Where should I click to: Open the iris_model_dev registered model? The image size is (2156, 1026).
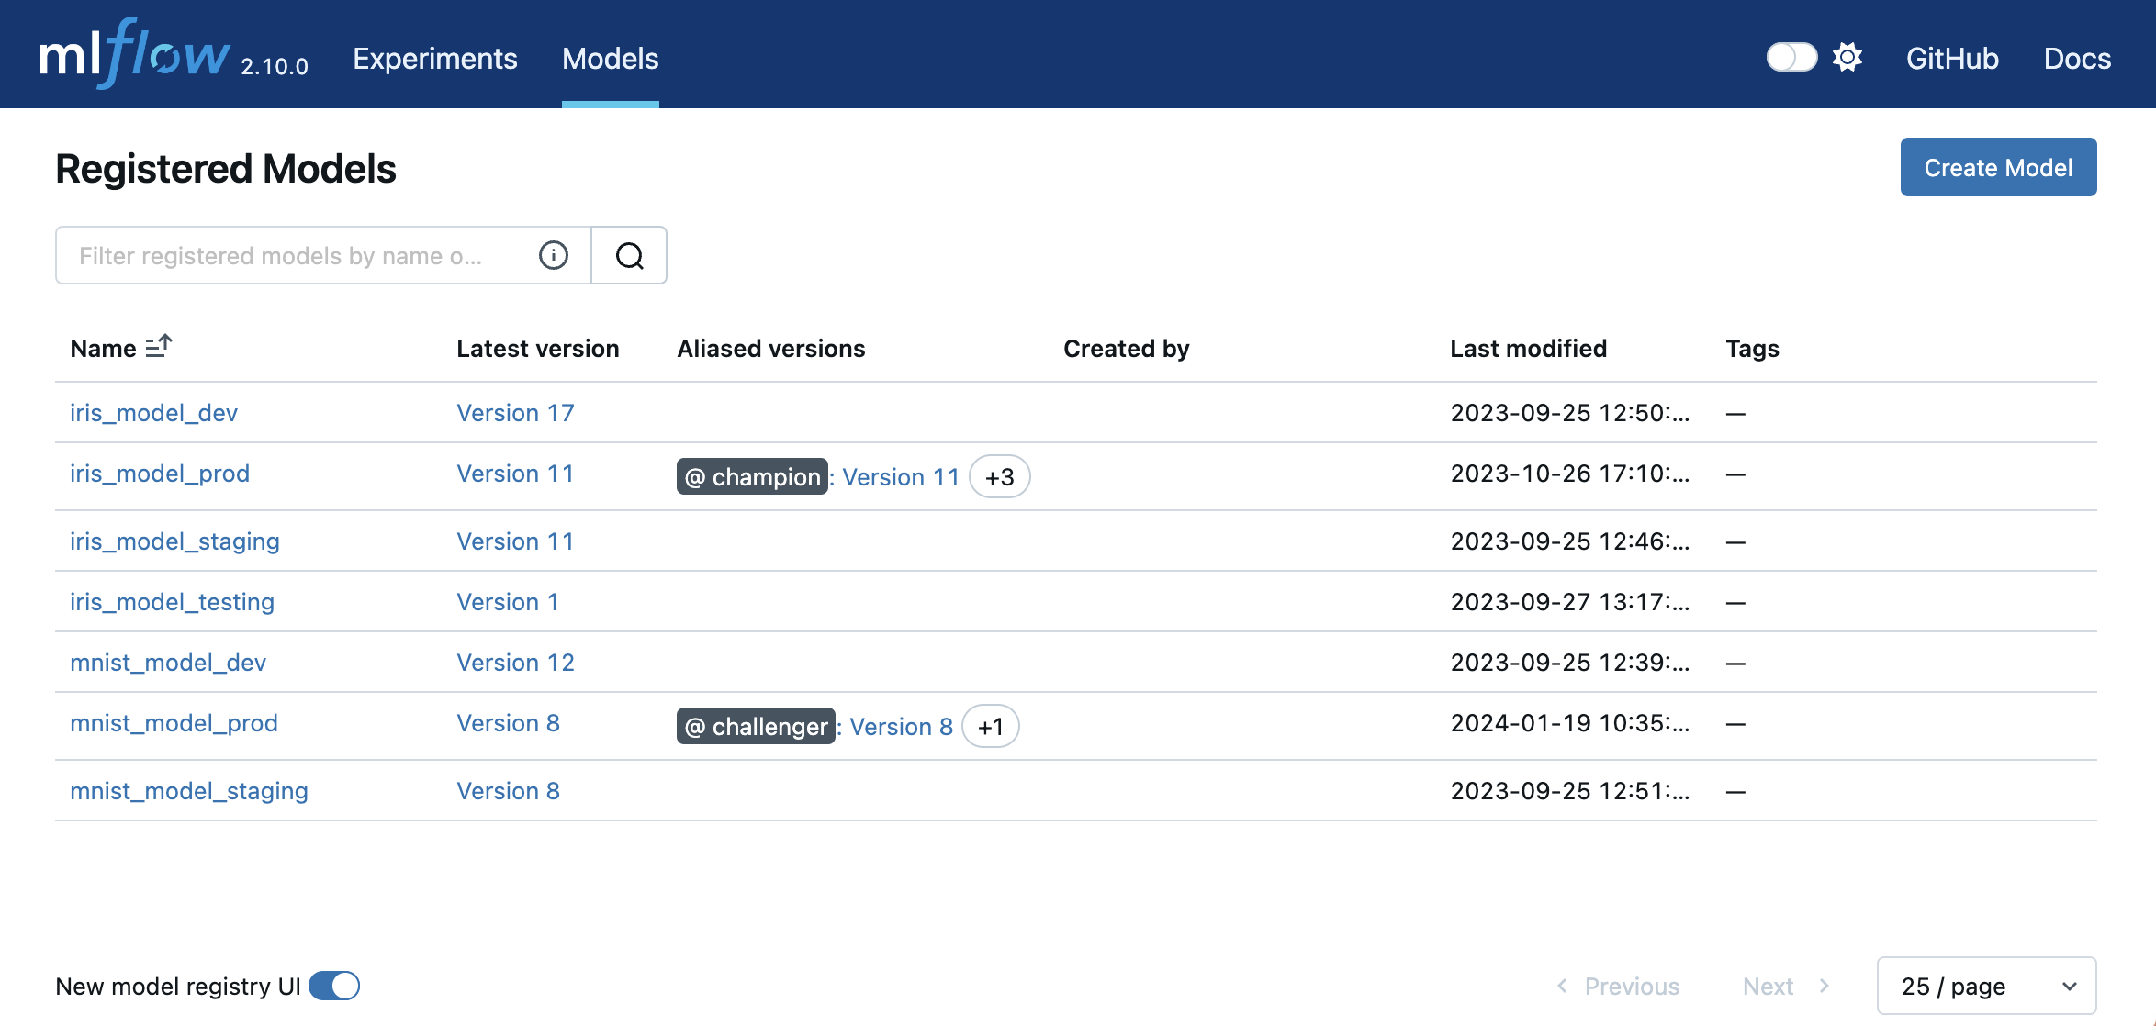pyautogui.click(x=153, y=412)
